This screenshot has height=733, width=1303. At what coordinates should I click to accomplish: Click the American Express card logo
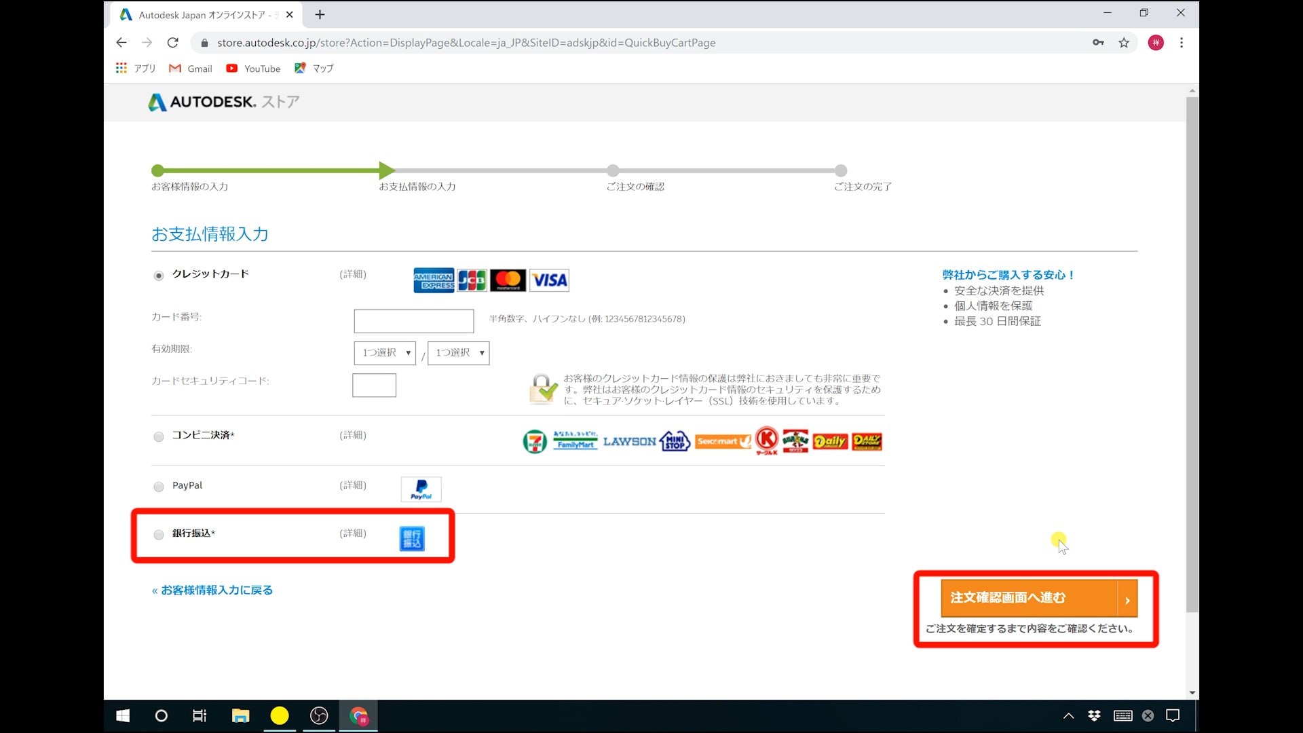coord(434,280)
